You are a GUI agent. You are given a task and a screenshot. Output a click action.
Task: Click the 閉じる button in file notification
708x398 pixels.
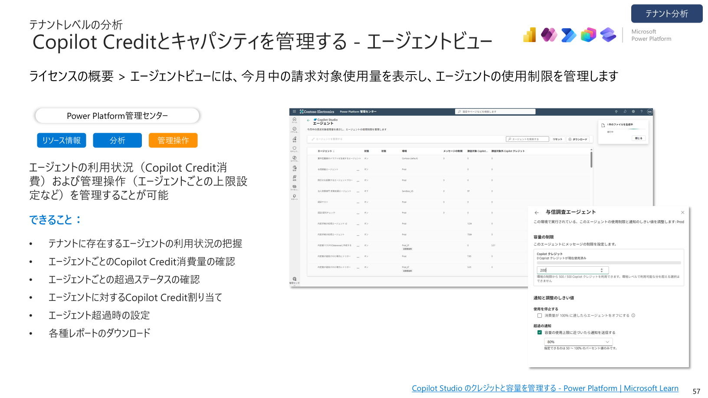point(639,138)
